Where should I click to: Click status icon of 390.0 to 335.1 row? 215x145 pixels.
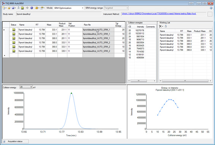point(14,51)
